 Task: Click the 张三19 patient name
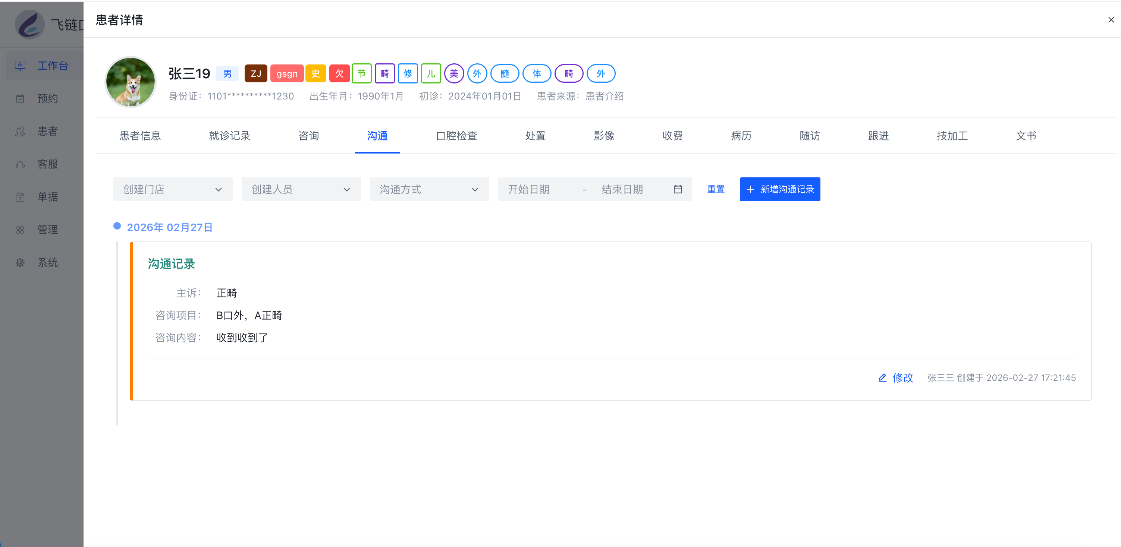coord(189,73)
